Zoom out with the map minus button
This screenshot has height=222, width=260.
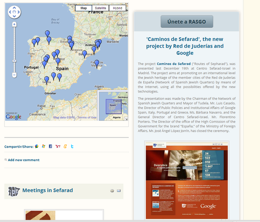14,75
